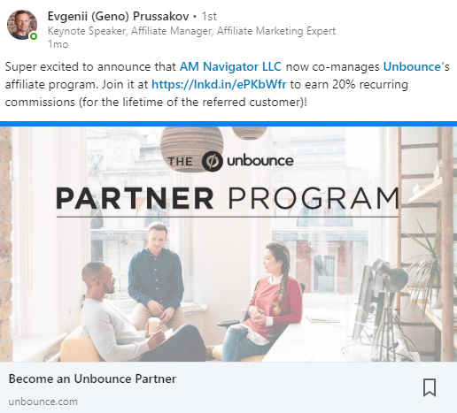Open the lnkd.in/ePKbWfr short link
Viewport: 457px width, 413px height.
pos(219,84)
